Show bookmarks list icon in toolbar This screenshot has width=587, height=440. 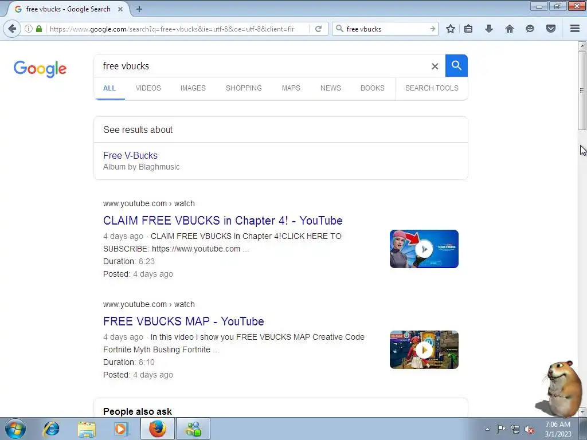click(468, 29)
